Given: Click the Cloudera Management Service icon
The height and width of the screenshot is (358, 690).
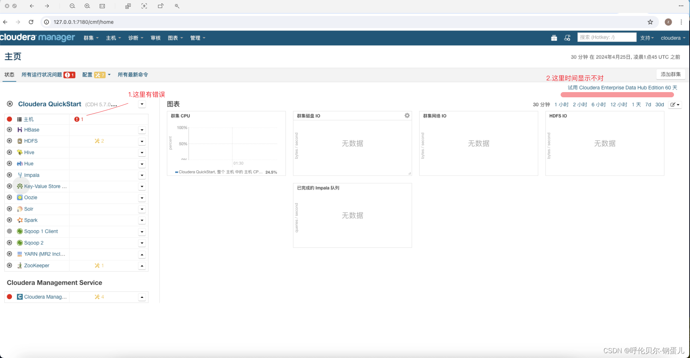Looking at the screenshot, I should click(20, 297).
